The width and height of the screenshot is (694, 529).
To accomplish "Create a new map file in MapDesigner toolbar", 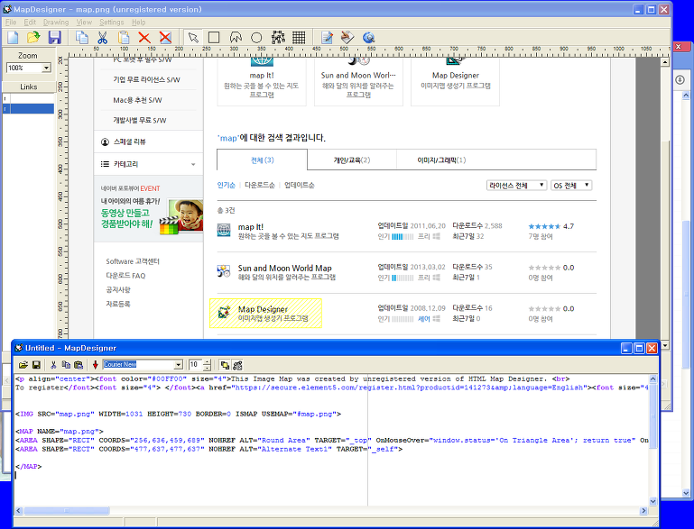I will (x=13, y=38).
